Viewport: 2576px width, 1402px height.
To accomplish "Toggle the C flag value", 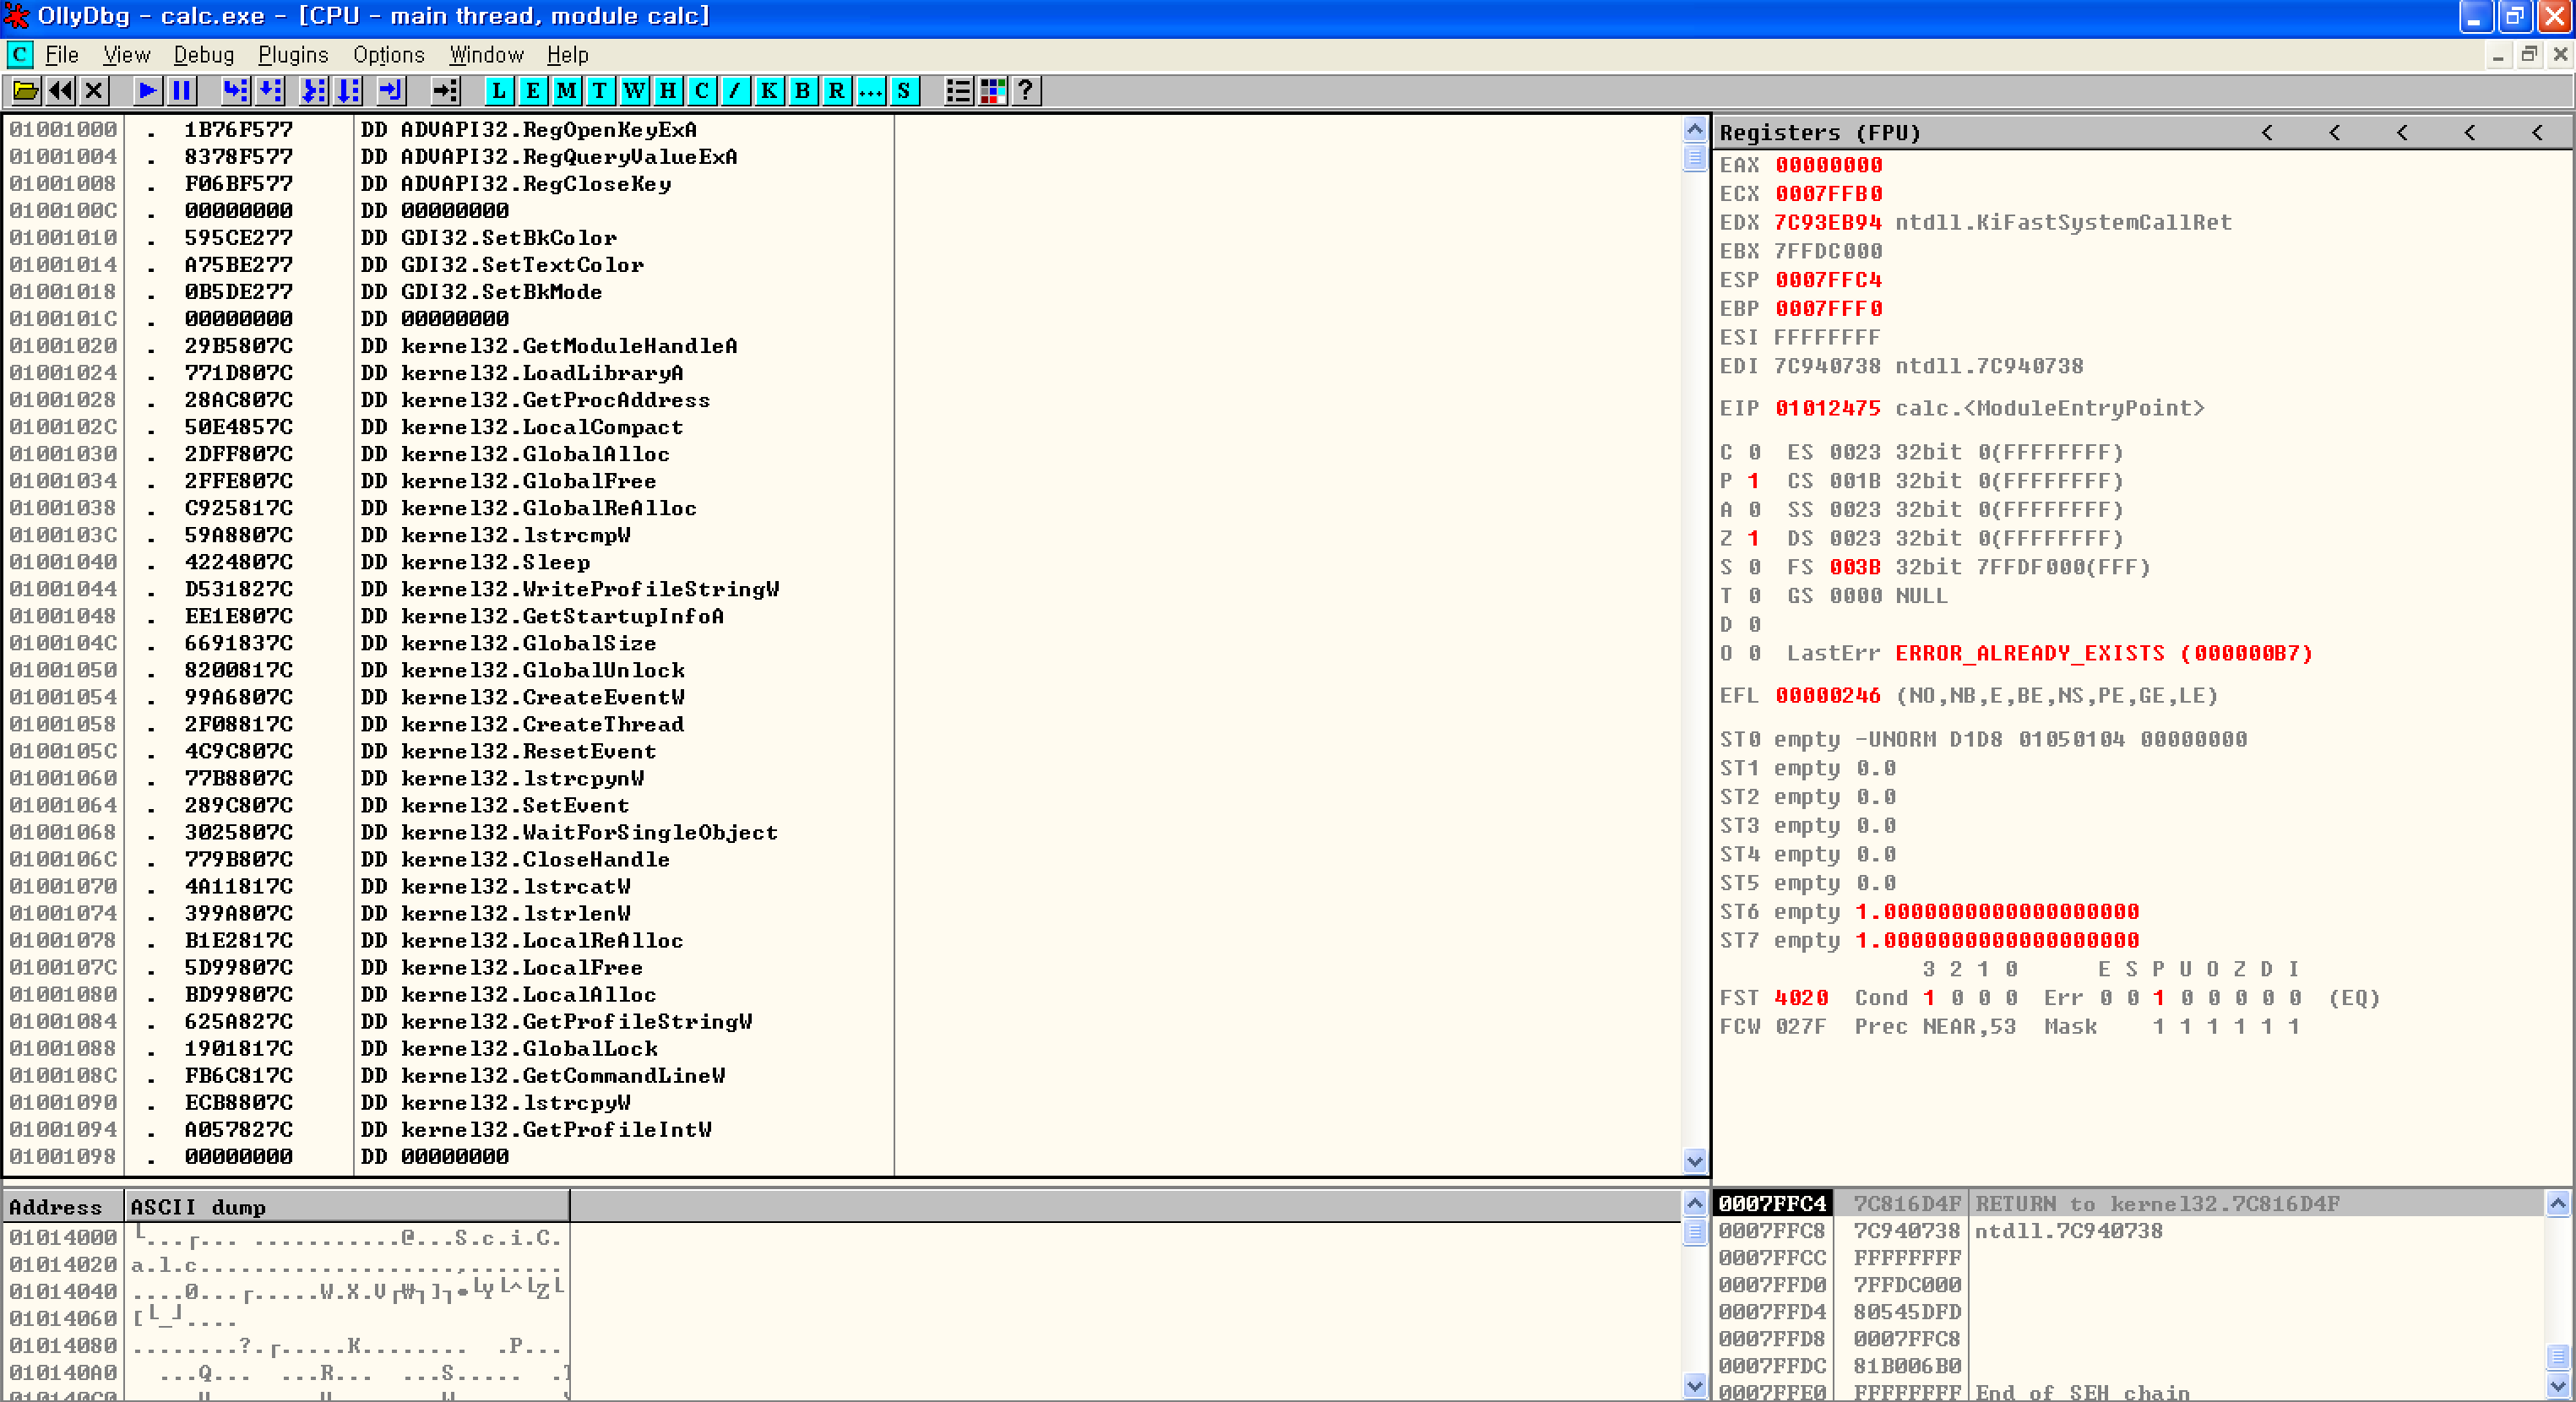I will (x=1753, y=452).
